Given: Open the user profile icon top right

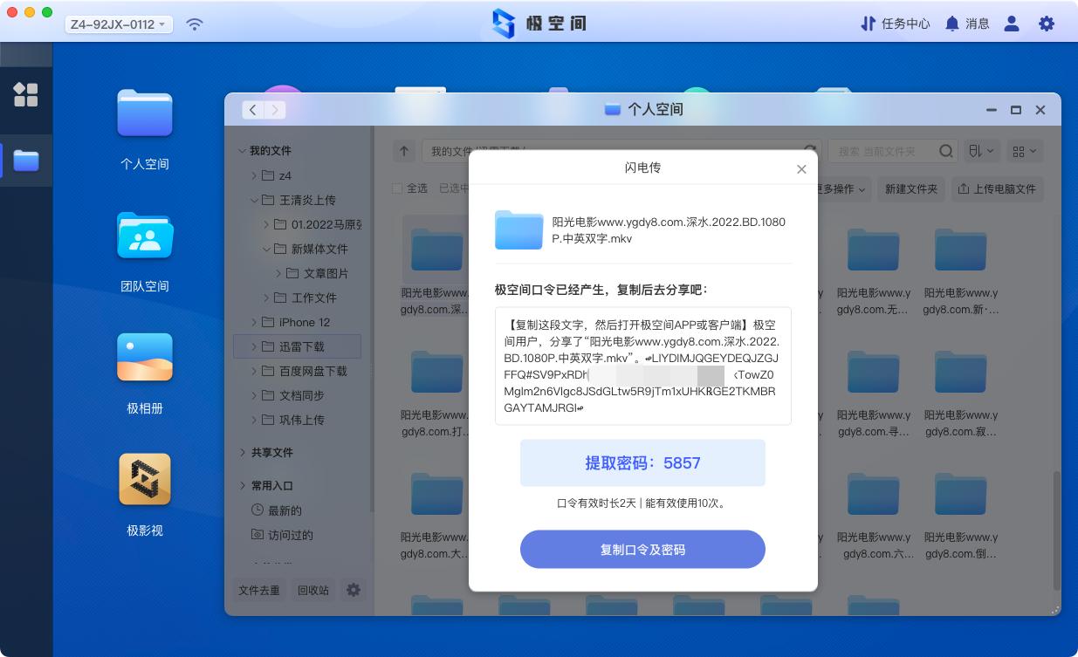Looking at the screenshot, I should point(1012,24).
